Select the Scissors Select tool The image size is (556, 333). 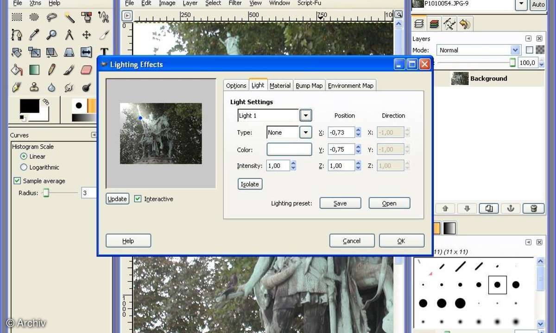point(104,17)
